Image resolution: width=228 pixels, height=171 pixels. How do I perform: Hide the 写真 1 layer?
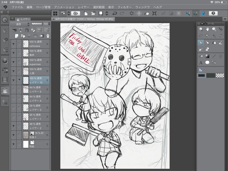(x=13, y=135)
